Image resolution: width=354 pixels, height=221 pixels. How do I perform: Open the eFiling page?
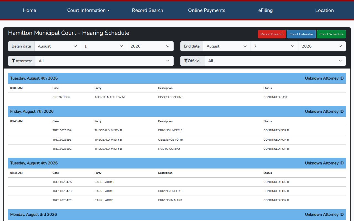coord(265,10)
